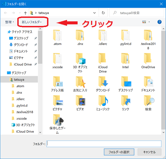
Task: Click the キャンセル button
Action: 150,152
